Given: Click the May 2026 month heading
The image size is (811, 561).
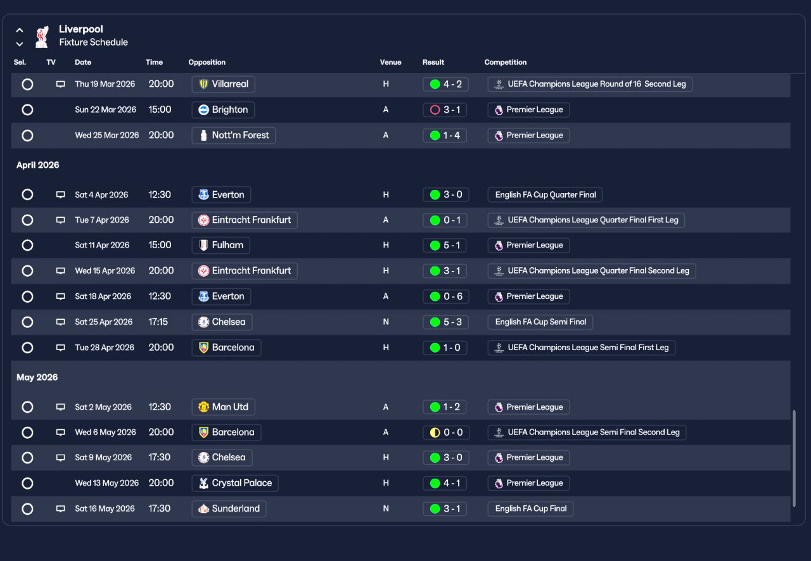Looking at the screenshot, I should (37, 377).
